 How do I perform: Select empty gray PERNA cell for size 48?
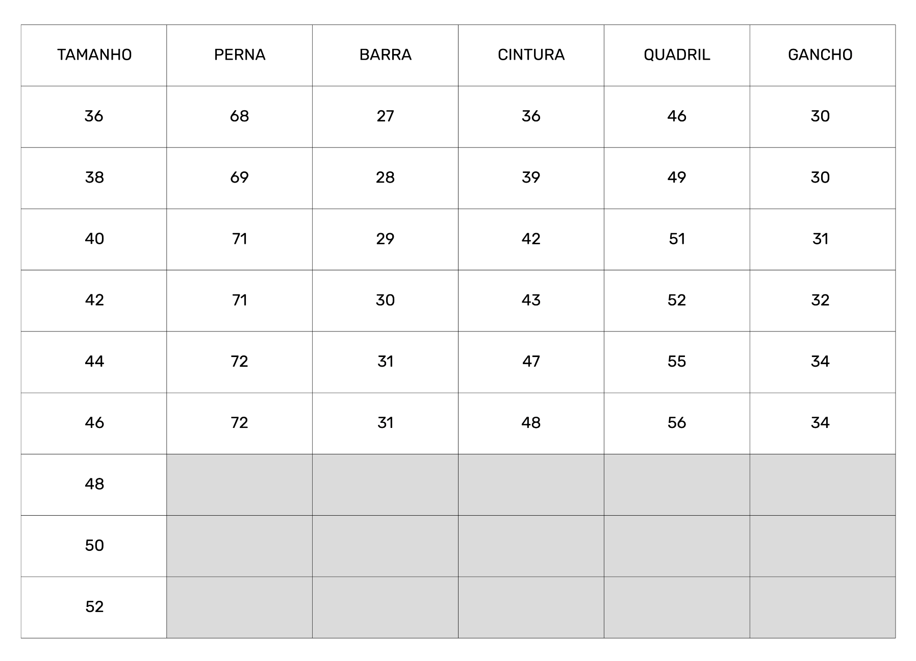240,485
